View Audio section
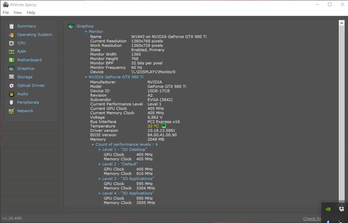The height and width of the screenshot is (223, 348). (x=23, y=94)
